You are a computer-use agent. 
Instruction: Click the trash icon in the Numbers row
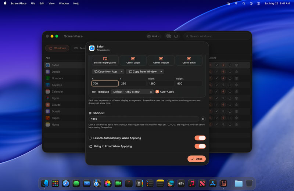coord(236,78)
